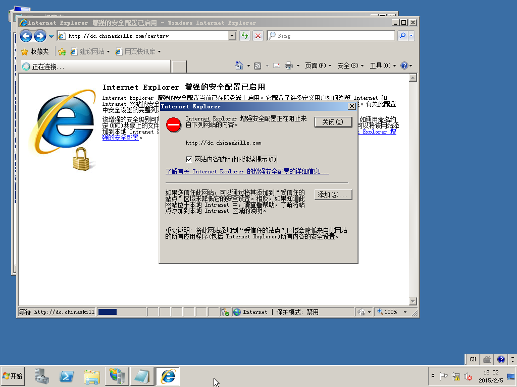Click the 关闭(C) button in dialog

pos(333,122)
